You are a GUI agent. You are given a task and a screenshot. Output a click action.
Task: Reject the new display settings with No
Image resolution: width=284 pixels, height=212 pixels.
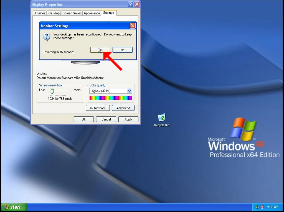(x=123, y=50)
